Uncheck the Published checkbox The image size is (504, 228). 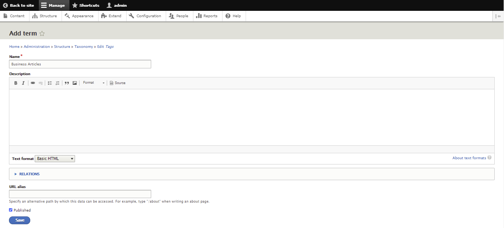(11, 210)
